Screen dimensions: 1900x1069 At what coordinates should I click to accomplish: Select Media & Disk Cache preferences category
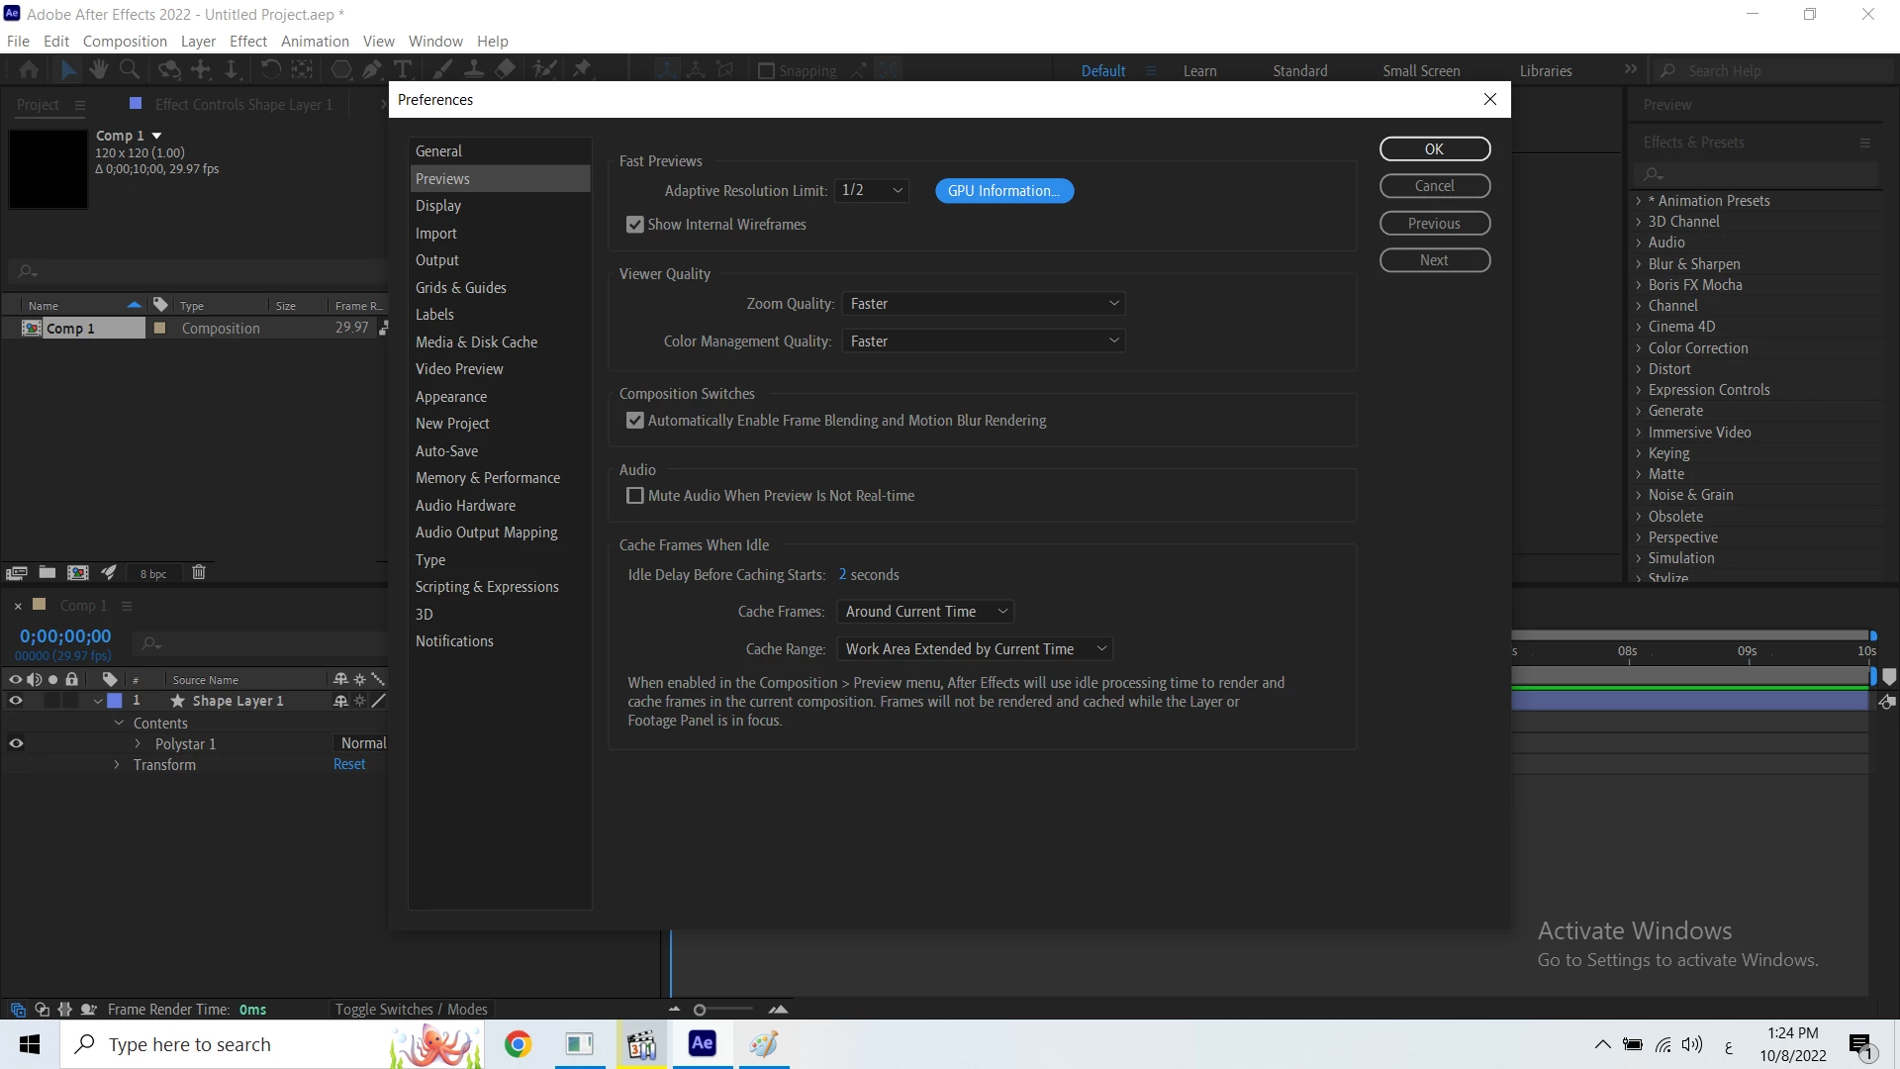tap(476, 341)
